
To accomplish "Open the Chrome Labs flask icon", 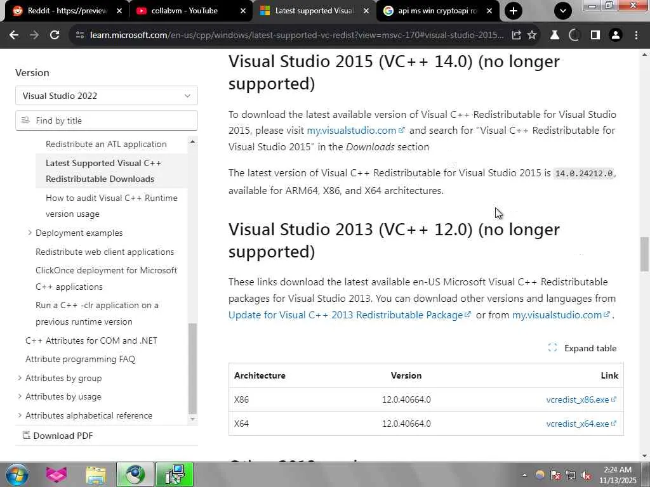I will [x=554, y=36].
